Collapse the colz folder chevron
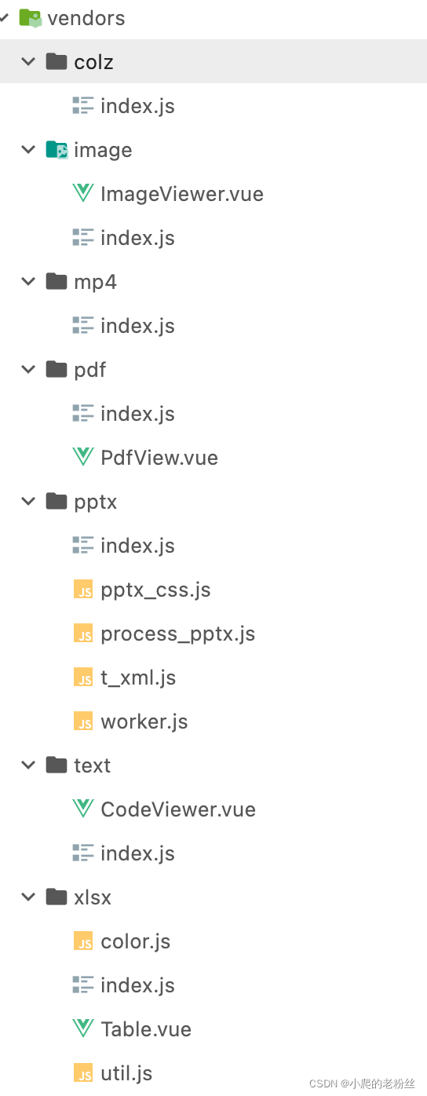This screenshot has width=427, height=1096. (29, 62)
